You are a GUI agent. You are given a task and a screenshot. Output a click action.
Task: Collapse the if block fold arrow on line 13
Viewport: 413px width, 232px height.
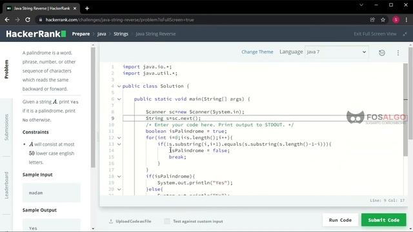pyautogui.click(x=119, y=144)
